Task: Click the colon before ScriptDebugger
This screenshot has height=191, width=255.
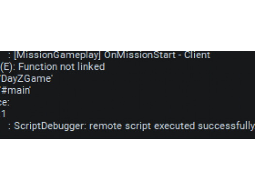Action: 9,127
